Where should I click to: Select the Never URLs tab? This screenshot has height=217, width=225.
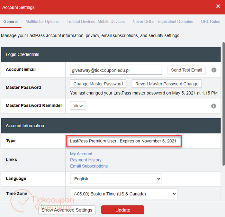click(x=143, y=22)
